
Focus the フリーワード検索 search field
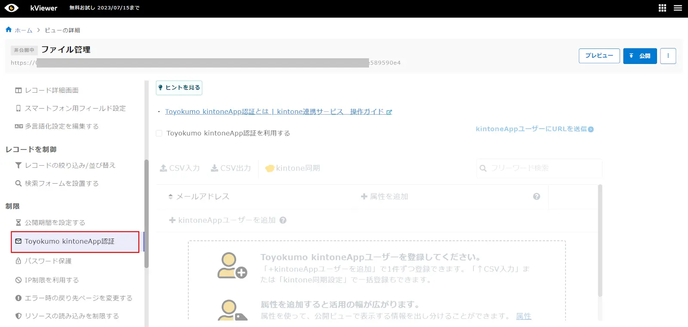[x=539, y=168]
